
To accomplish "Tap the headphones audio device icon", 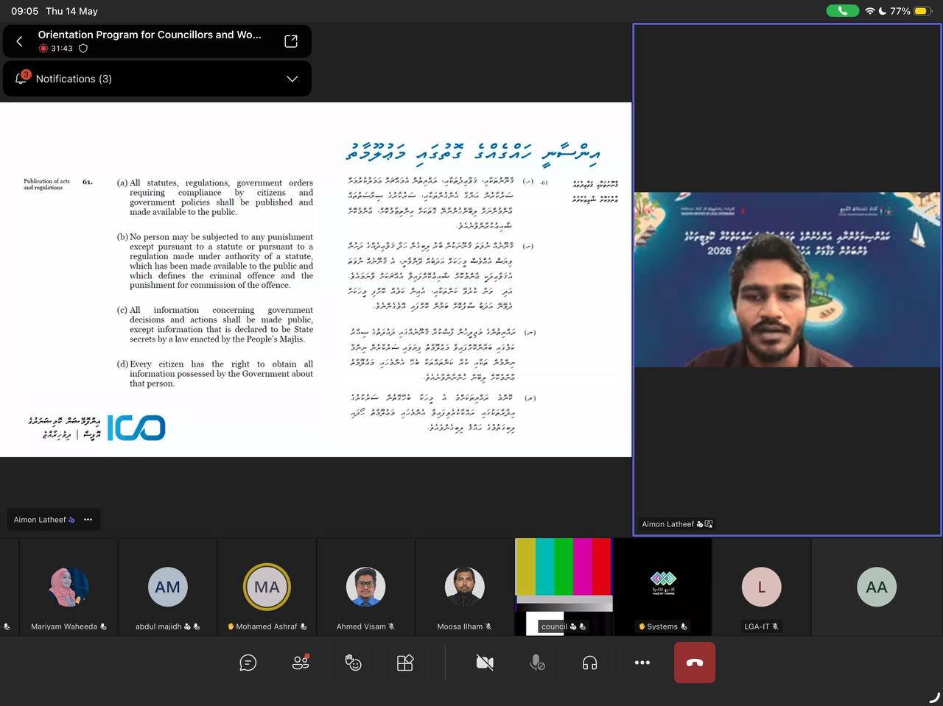I will [x=589, y=663].
